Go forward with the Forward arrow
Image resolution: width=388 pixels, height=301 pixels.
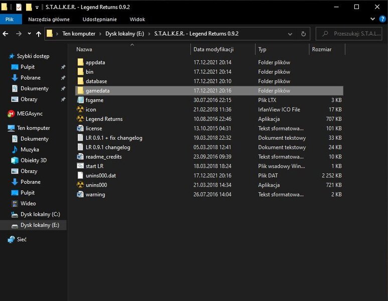point(19,34)
